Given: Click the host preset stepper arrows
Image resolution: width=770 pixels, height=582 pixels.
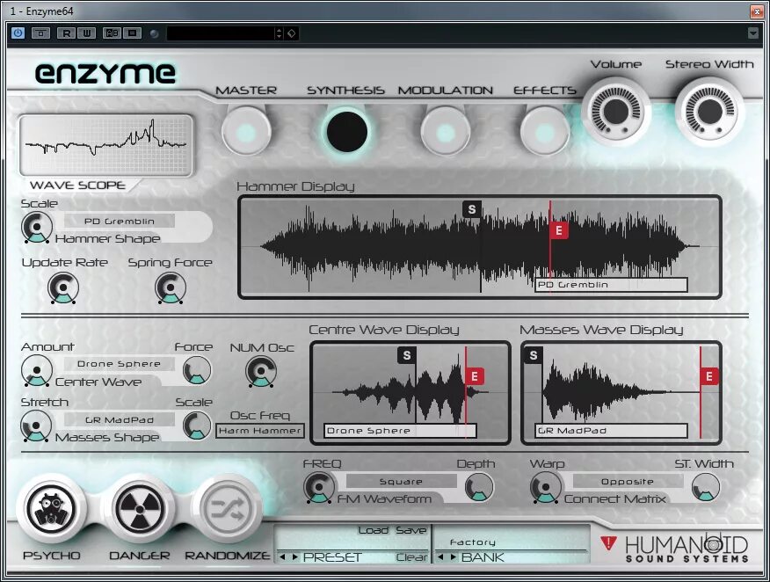Looking at the screenshot, I should pyautogui.click(x=279, y=33).
